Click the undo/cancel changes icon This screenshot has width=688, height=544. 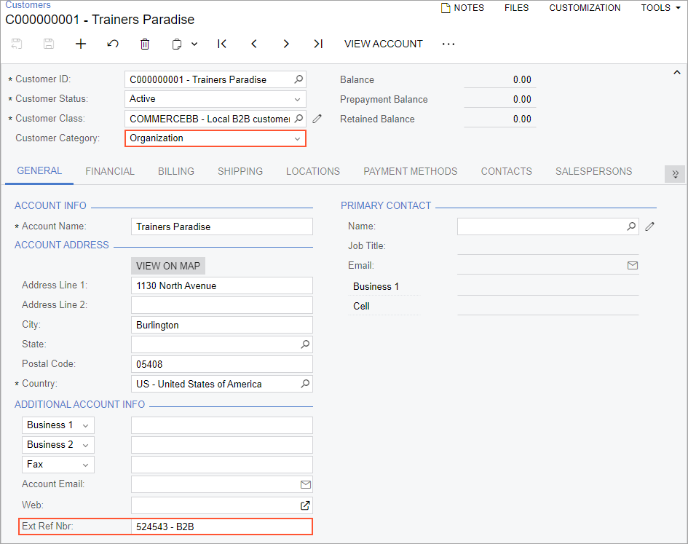(x=113, y=44)
